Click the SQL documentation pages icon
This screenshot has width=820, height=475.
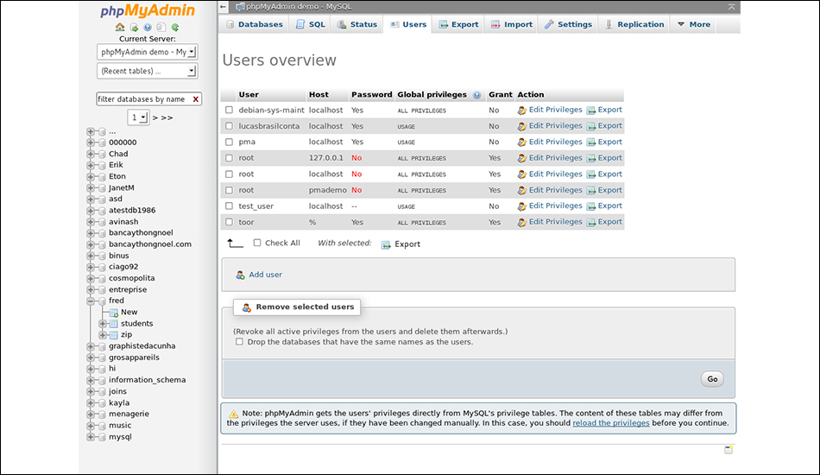[161, 27]
